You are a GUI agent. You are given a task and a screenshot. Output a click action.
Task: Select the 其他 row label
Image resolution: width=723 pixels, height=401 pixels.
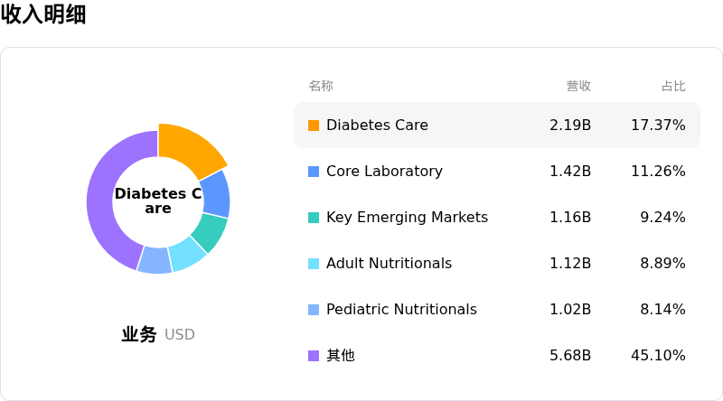[x=341, y=355]
